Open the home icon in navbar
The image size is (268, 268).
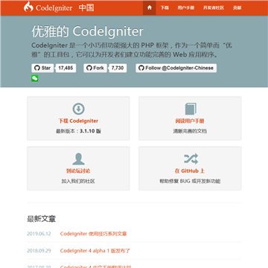[x=150, y=7]
